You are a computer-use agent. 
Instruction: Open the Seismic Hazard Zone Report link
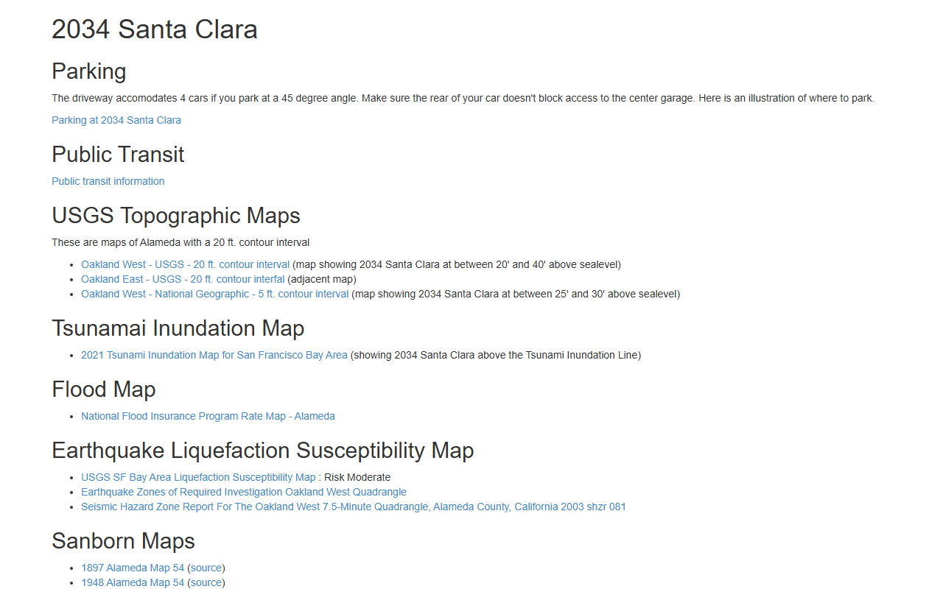coord(354,507)
